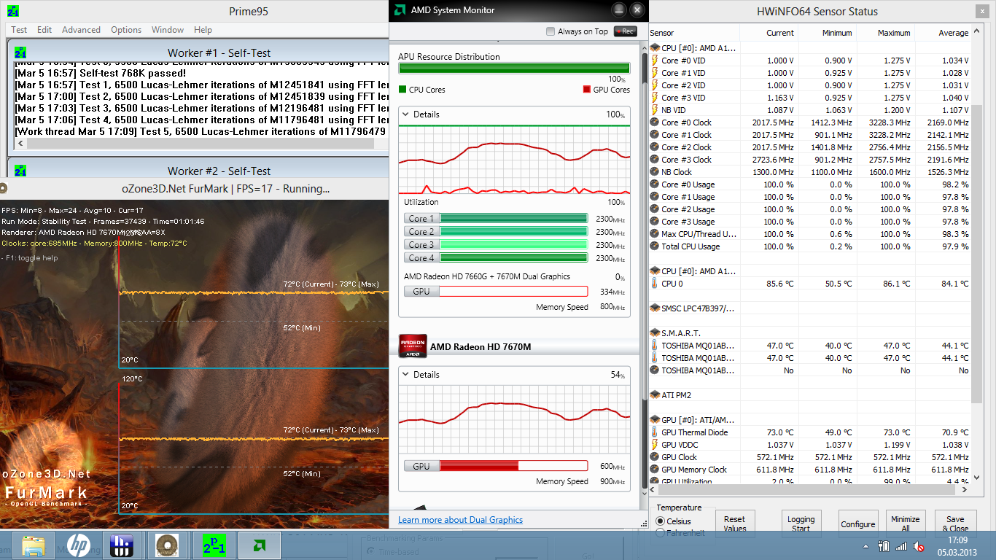Open File Explorer from the taskbar
This screenshot has width=996, height=560.
[x=33, y=545]
